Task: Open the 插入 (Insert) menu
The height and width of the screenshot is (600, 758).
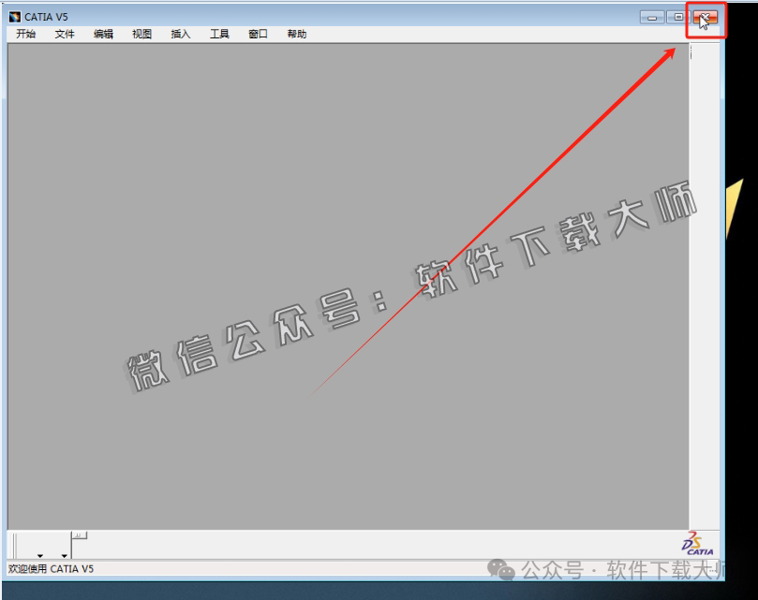Action: (x=179, y=34)
